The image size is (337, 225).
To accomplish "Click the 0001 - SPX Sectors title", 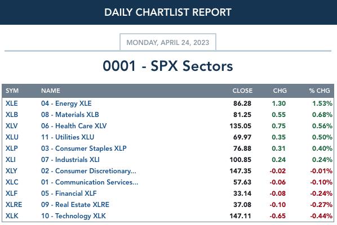I will pos(168,66).
